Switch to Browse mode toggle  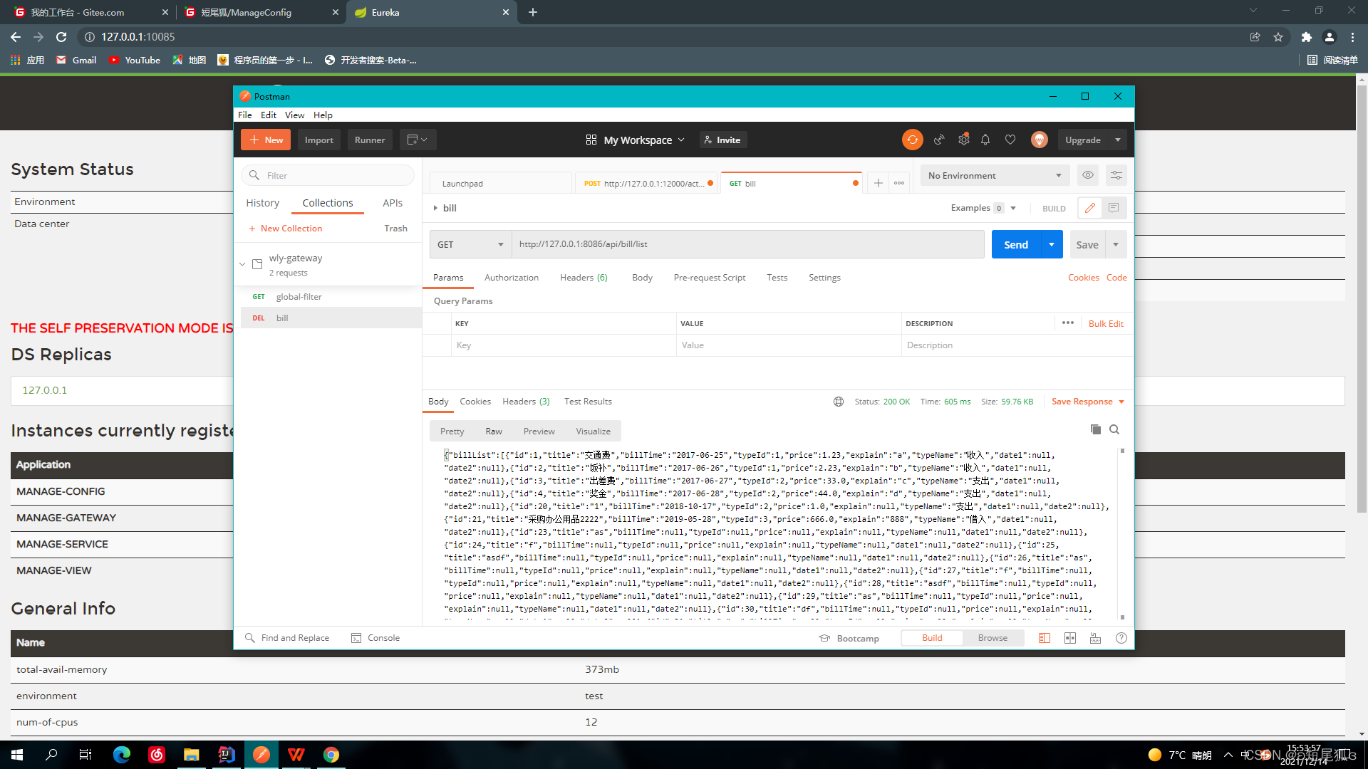(992, 638)
